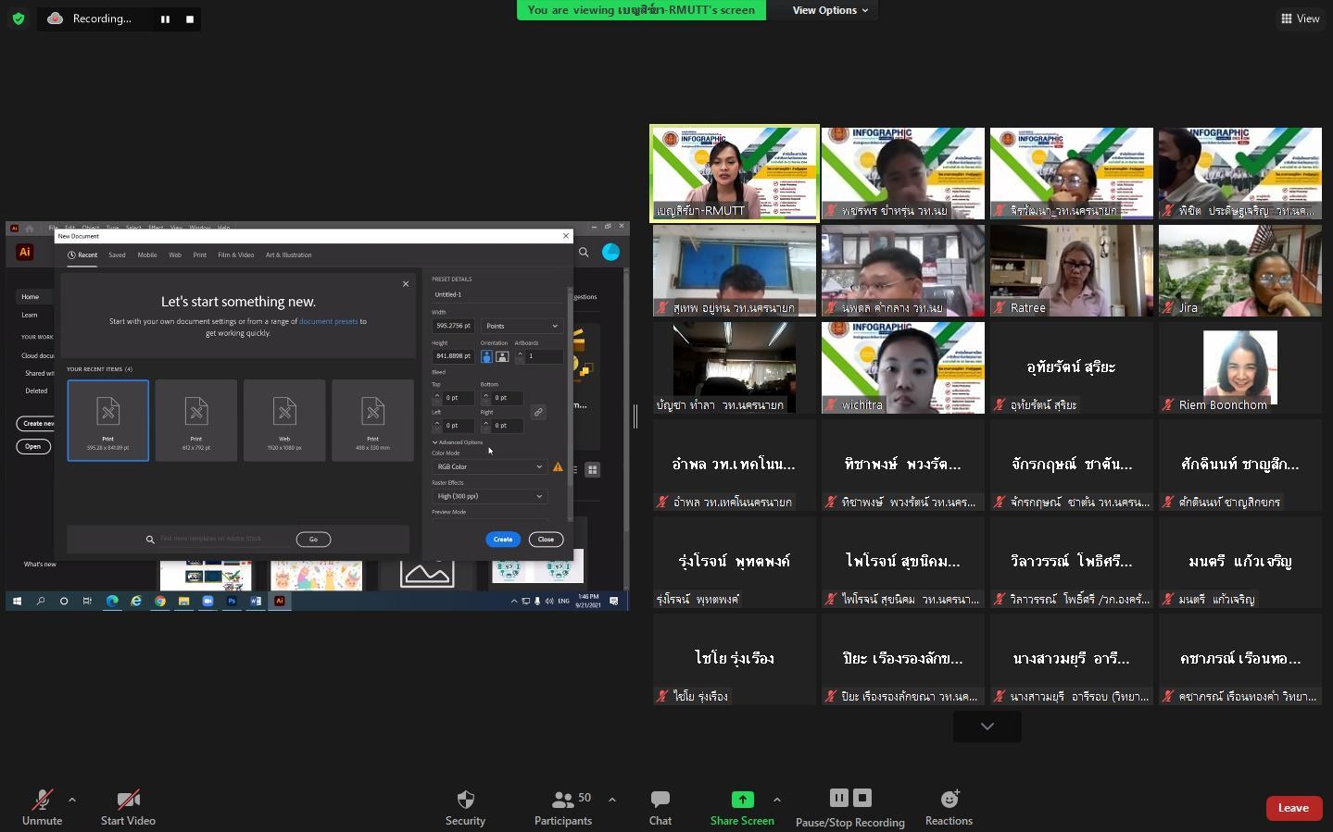This screenshot has width=1333, height=832.
Task: Follow the document presets link
Action: 328,322
